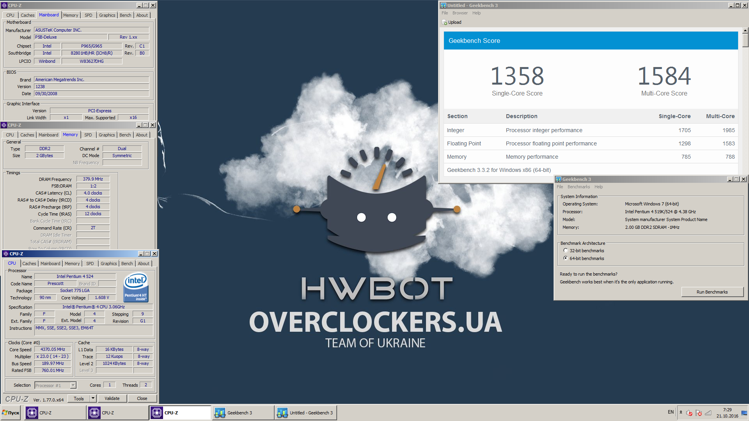
Task: Open Geekbench 3 taskbar button
Action: (243, 413)
